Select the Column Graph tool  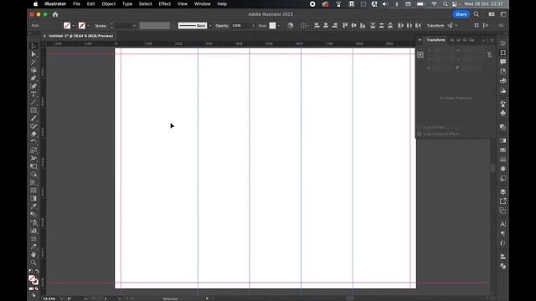33,231
